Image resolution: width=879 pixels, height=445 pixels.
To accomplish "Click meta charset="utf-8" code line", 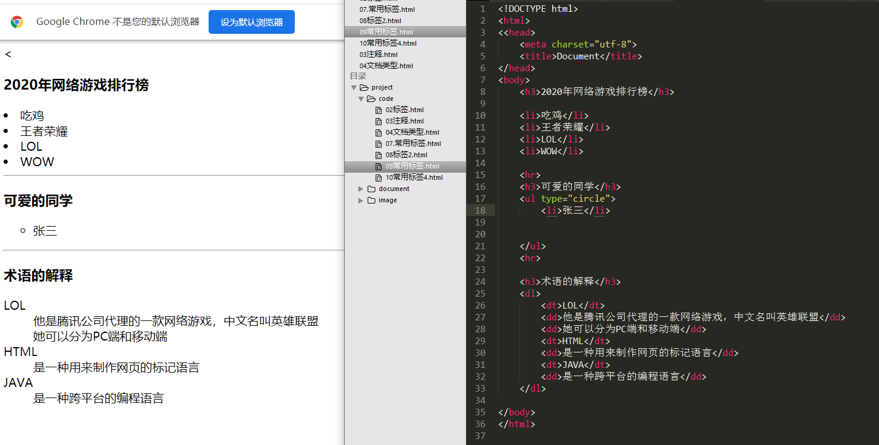I will pos(578,44).
